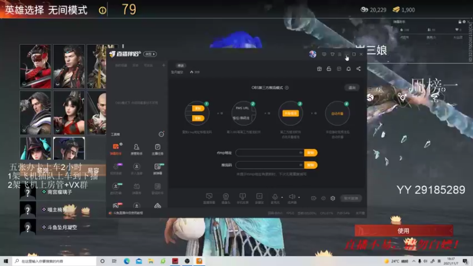This screenshot has height=266, width=473.
Task: Open the Mail app from taskbar
Action: point(139,261)
